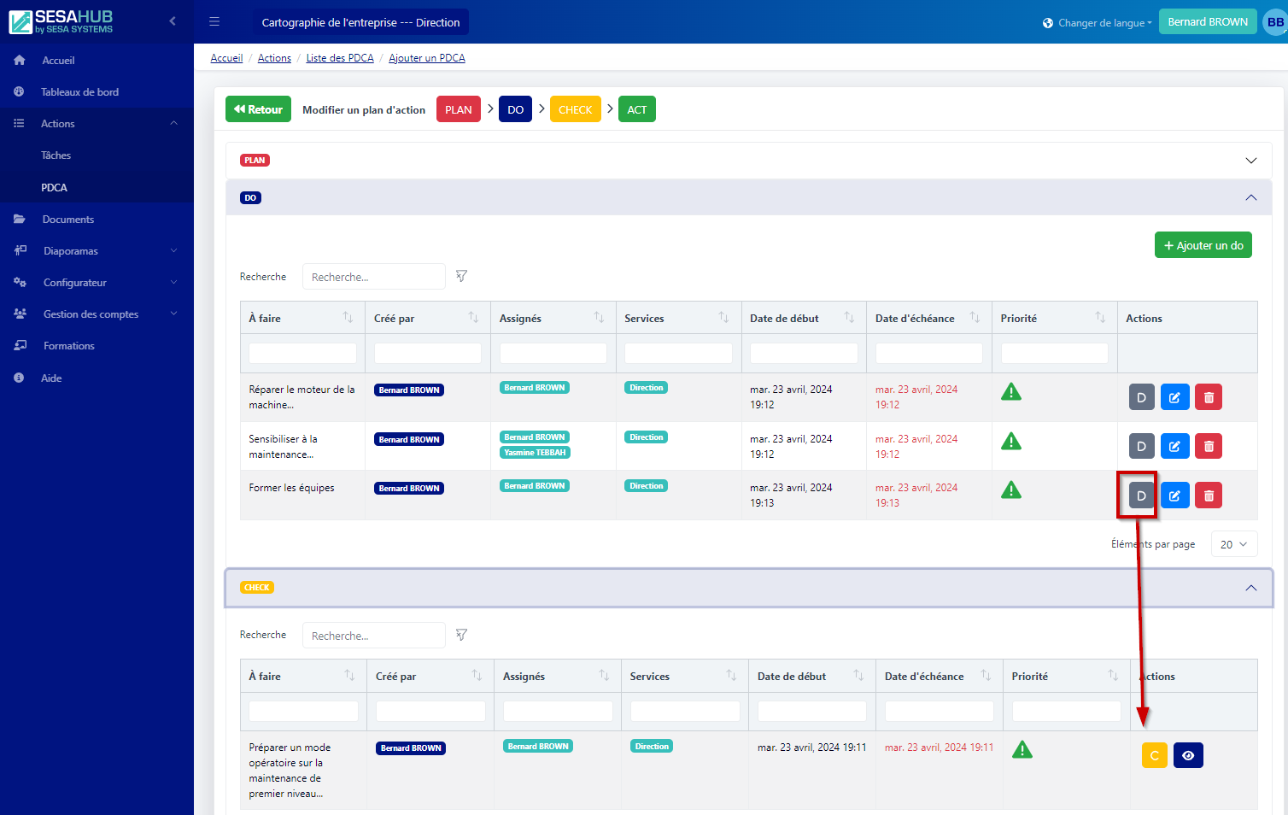
Task: Select Tâches in the Actions submenu
Action: coord(56,155)
